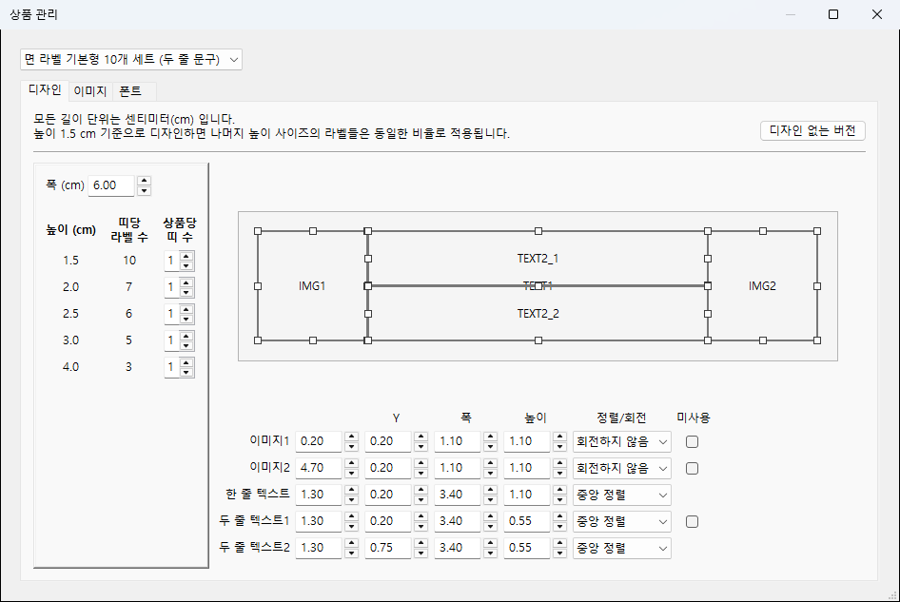Decrease the 한 줄 텍스트 Y value
900x602 pixels.
421,499
